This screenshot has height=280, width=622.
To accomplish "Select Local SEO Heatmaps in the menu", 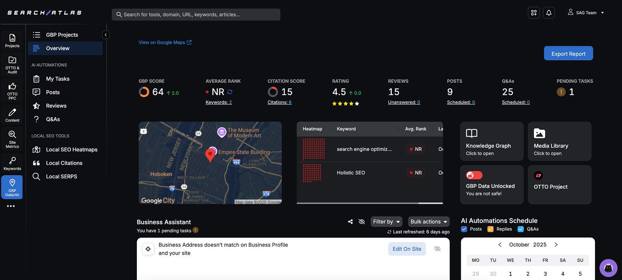I will (71, 149).
